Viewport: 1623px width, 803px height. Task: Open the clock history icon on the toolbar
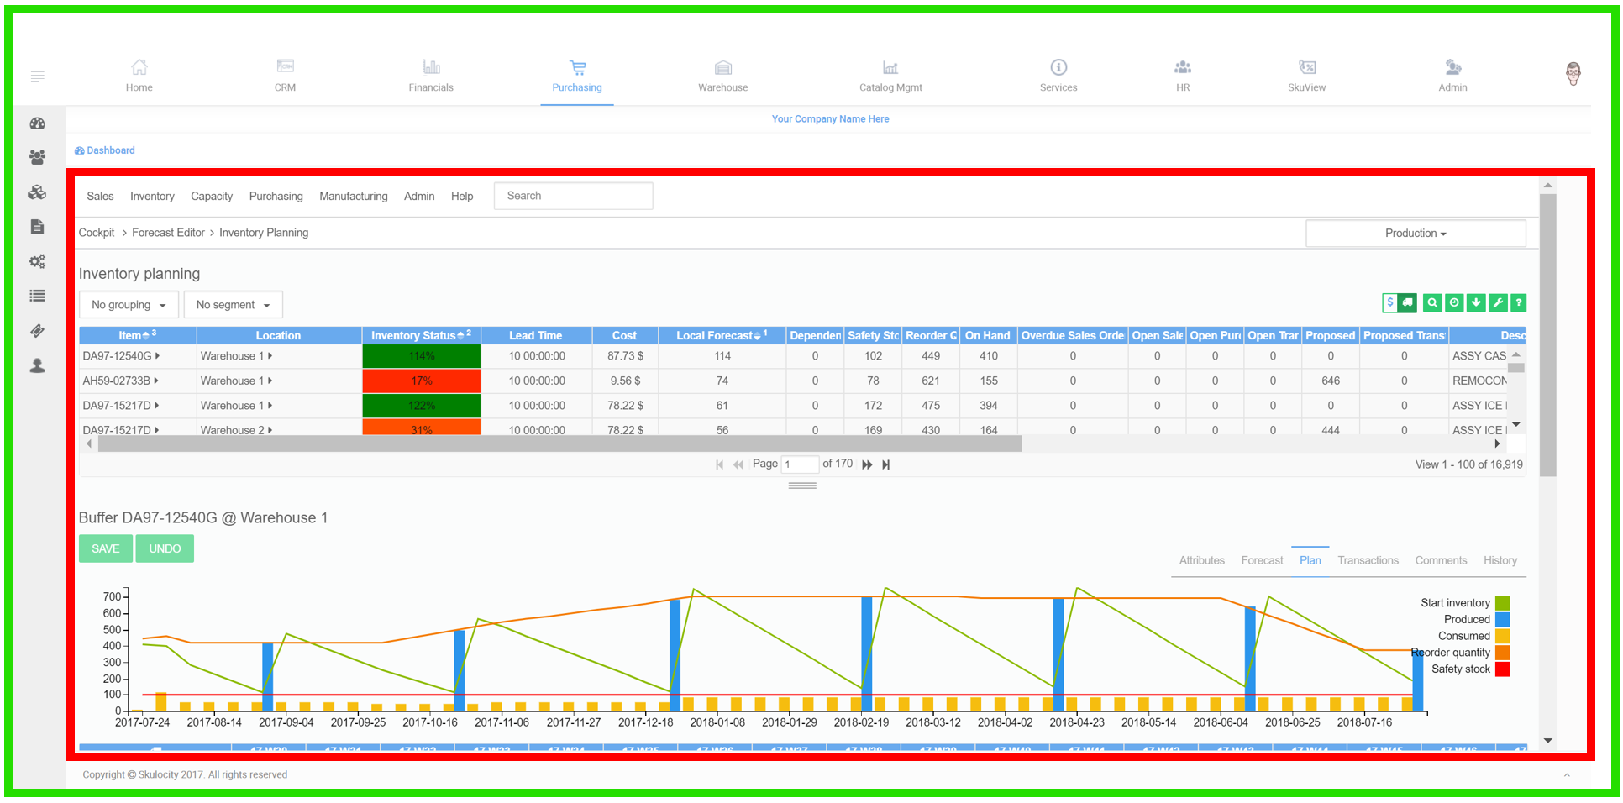1454,302
